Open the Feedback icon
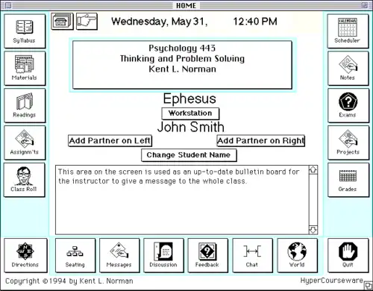Screen dimensions: 373x291 207,255
